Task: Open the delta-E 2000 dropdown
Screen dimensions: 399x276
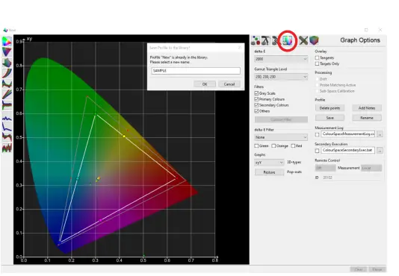Action: [281, 59]
